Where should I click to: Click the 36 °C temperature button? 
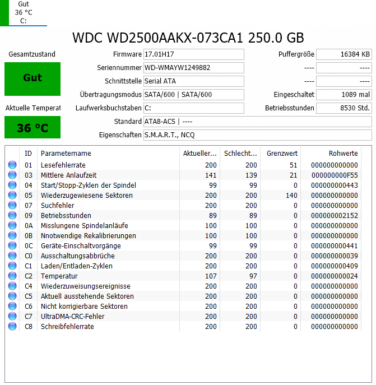click(33, 127)
